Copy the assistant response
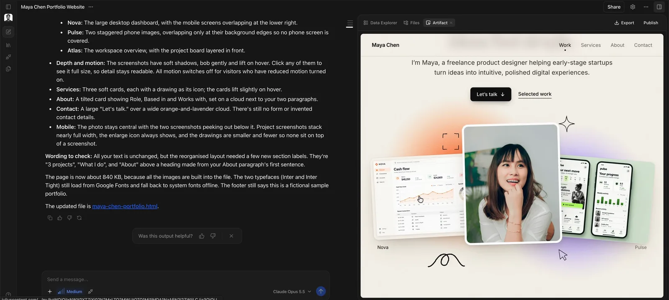This screenshot has width=669, height=300. pos(50,218)
